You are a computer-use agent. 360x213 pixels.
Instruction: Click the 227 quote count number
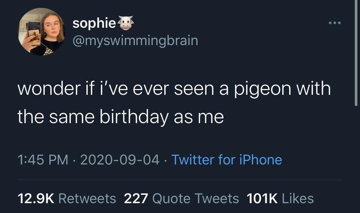[136, 199]
